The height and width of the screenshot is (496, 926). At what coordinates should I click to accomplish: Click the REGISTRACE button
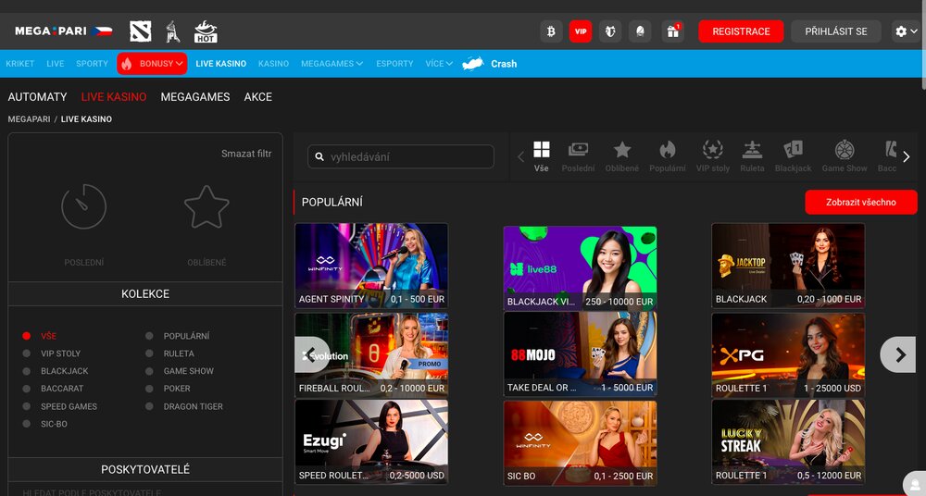coord(740,31)
